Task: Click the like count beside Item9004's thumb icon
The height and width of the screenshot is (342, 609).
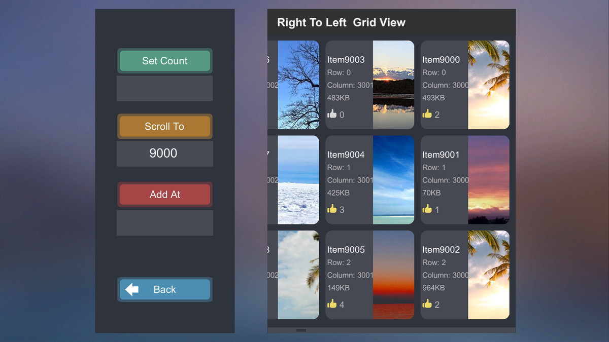Action: pos(341,209)
